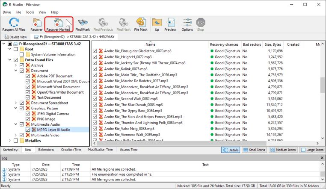
Task: Click the Text Document type icon
Action: click(x=34, y=97)
